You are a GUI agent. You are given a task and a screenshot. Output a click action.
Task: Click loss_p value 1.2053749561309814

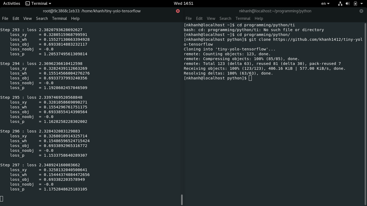(66, 54)
